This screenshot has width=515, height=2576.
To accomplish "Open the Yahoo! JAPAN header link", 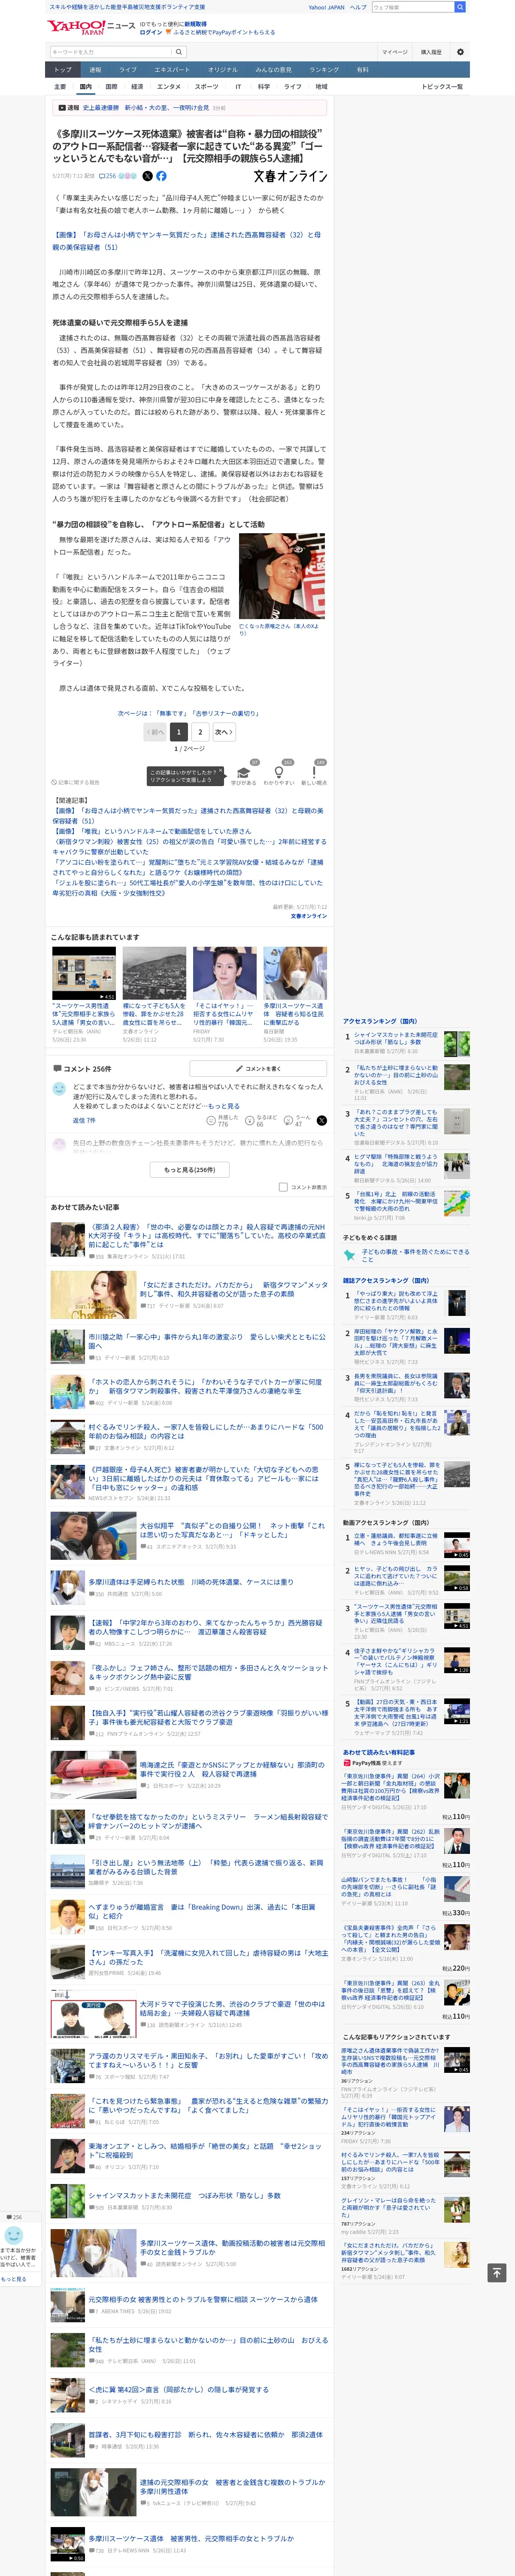I will click(x=326, y=7).
